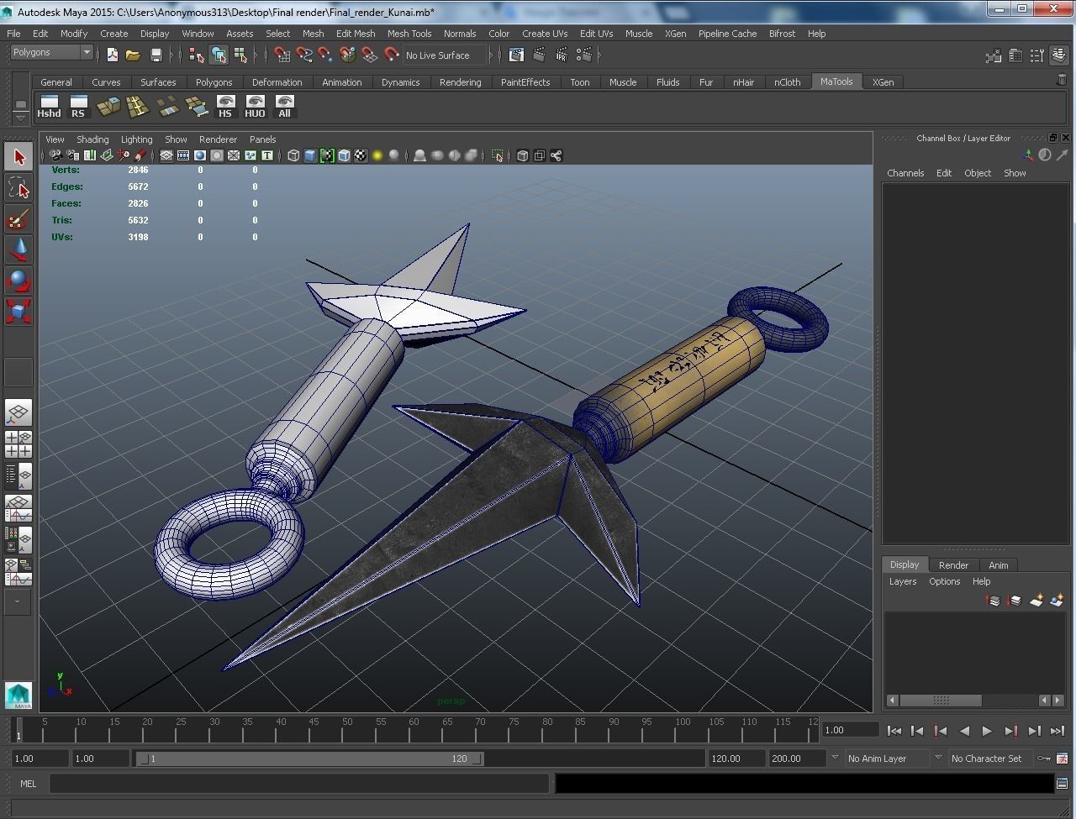Play animation backwards
The width and height of the screenshot is (1076, 819).
coord(964,731)
